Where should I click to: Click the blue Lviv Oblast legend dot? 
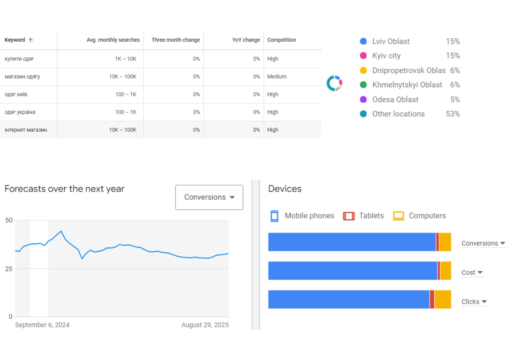[363, 41]
